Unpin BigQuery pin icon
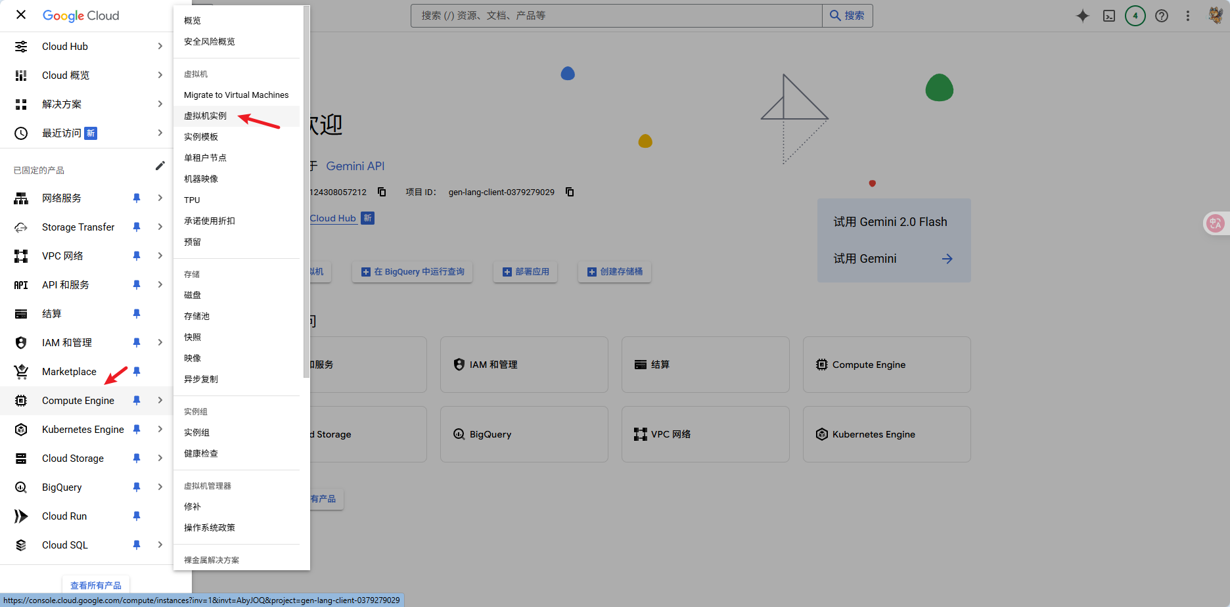The image size is (1230, 607). click(x=137, y=487)
